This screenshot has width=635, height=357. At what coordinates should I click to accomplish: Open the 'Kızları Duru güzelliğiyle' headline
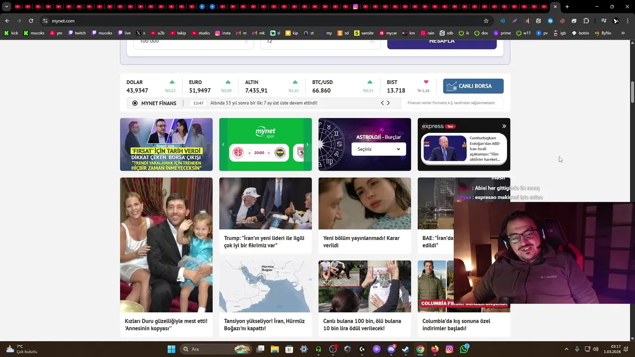point(166,325)
